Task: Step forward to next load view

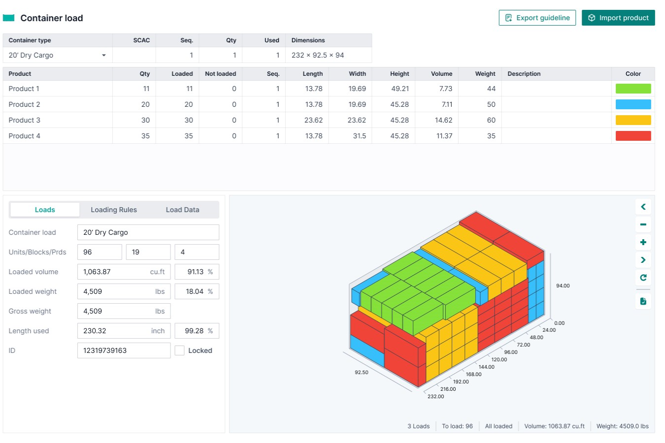Action: point(643,260)
